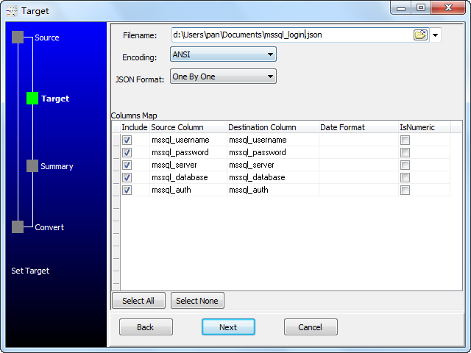Screen dimensions: 471x353
Task: Click the Convert step square marker
Action: [x=18, y=227]
